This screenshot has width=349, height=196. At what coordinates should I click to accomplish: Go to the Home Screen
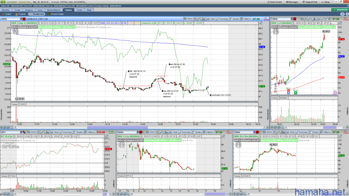coord(274,2)
